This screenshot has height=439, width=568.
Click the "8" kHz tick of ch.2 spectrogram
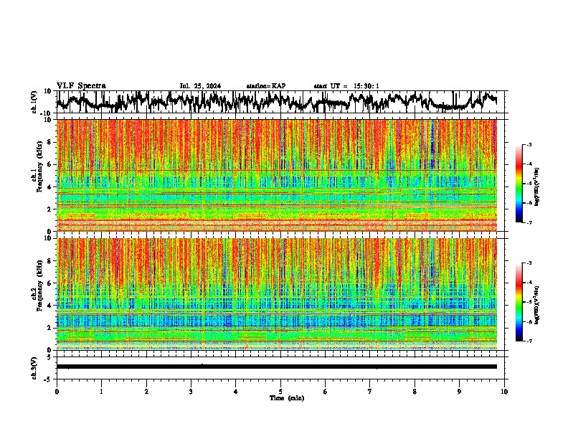pyautogui.click(x=50, y=261)
